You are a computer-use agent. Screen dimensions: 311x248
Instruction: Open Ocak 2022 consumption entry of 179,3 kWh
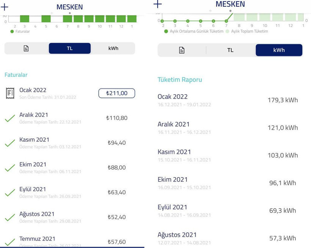228,100
